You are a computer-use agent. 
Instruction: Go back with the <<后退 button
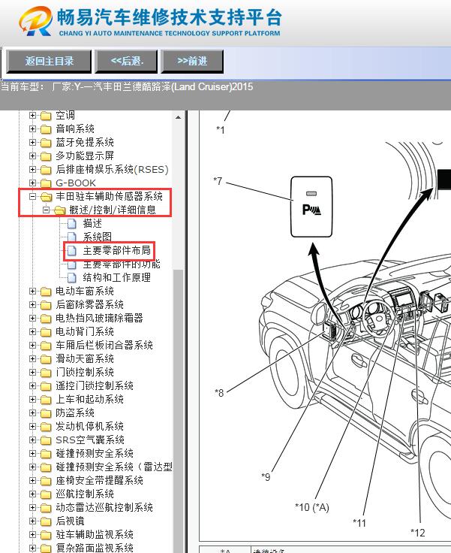click(x=127, y=62)
